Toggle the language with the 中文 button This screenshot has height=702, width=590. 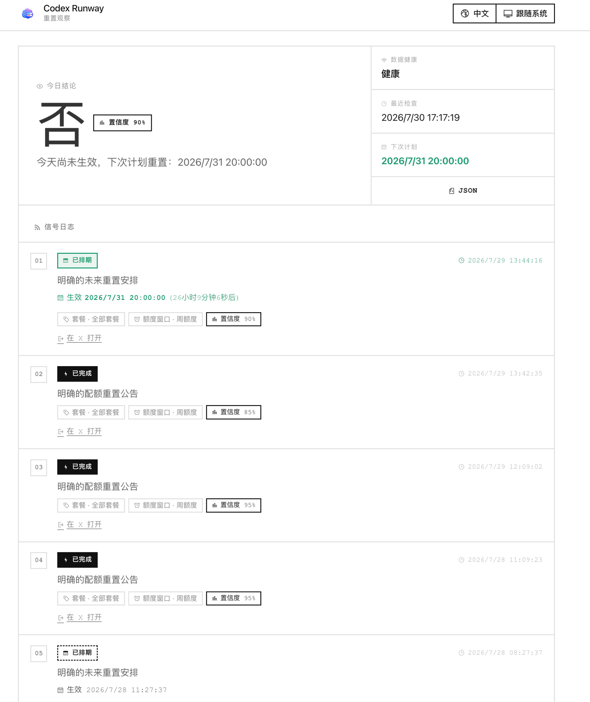tap(474, 13)
